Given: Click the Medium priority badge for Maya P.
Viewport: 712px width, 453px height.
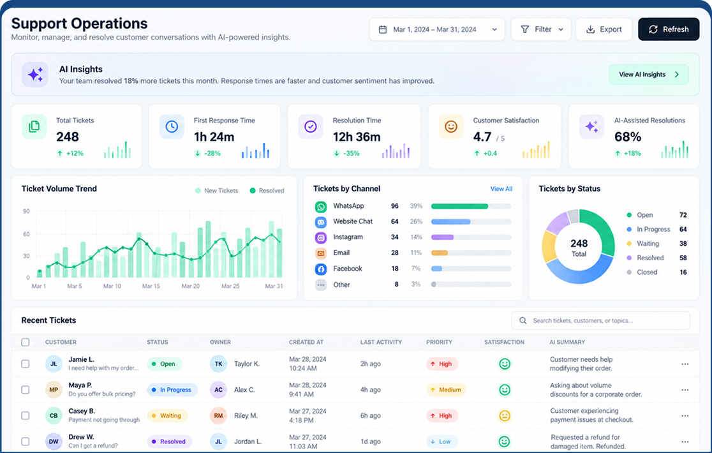Looking at the screenshot, I should [x=446, y=390].
